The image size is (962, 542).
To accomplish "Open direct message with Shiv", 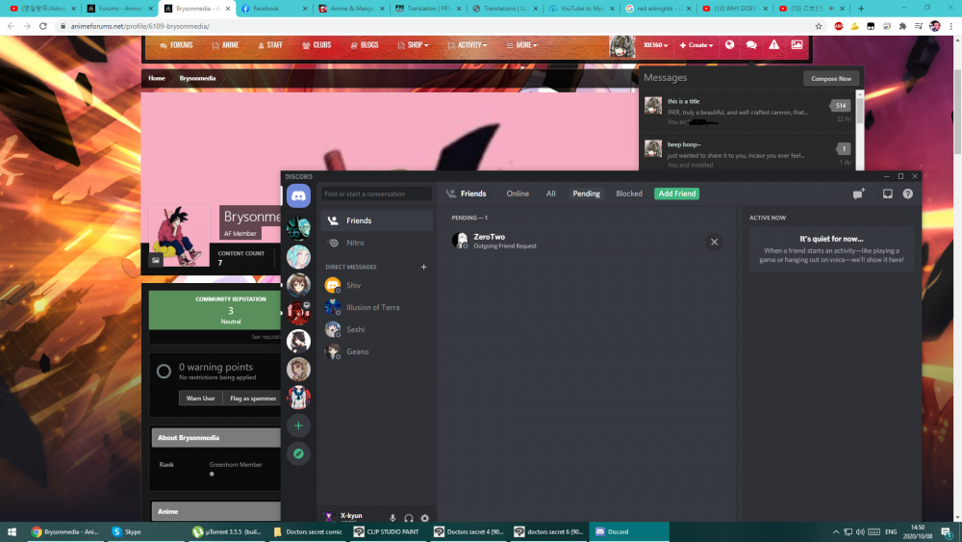I will coord(376,285).
